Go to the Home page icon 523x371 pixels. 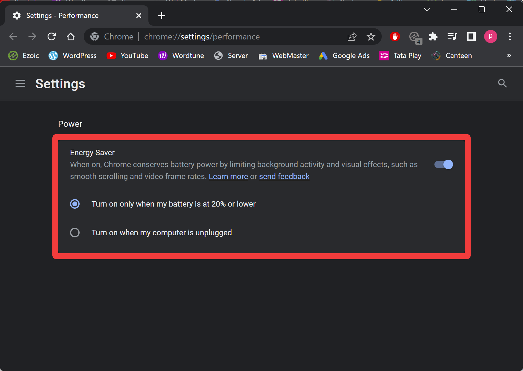(x=71, y=36)
